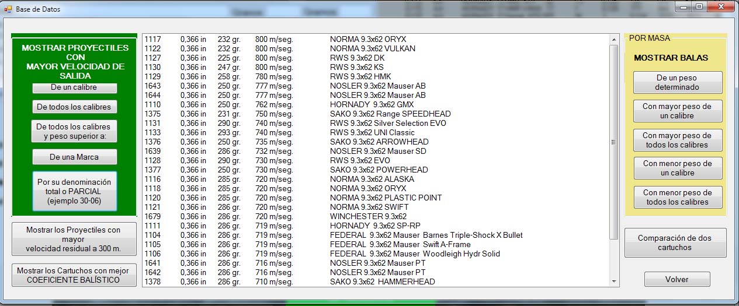Screen dimensions: 739x306
Task: Click 'Con mayor peso de todos los calibres'
Action: tap(678, 140)
